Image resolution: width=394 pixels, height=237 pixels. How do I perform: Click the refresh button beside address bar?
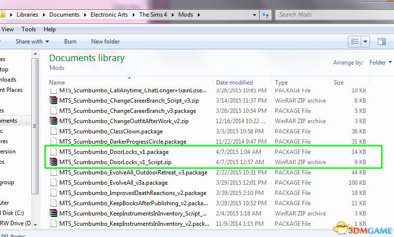tap(265, 15)
